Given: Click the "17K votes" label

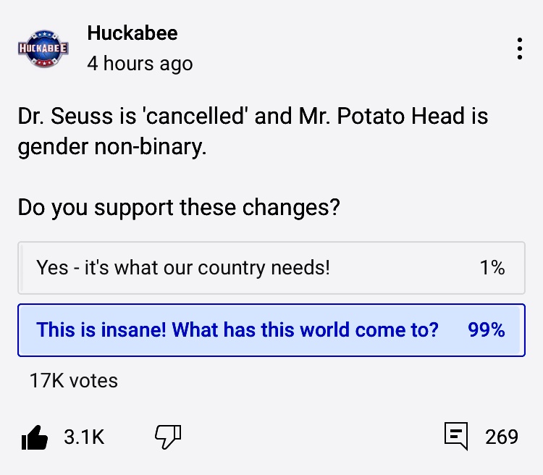Looking at the screenshot, I should tap(73, 380).
